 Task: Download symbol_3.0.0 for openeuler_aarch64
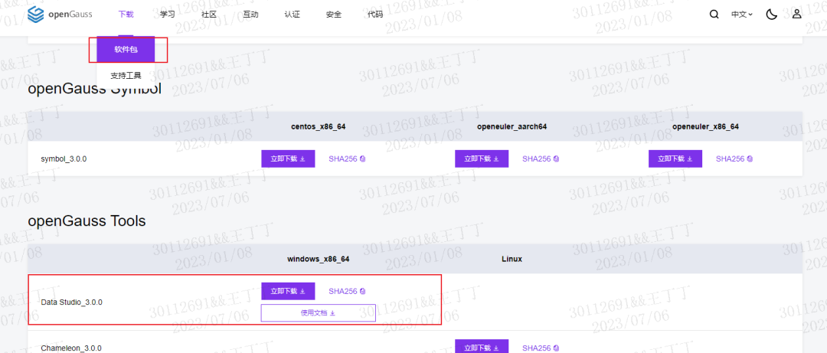pyautogui.click(x=482, y=159)
